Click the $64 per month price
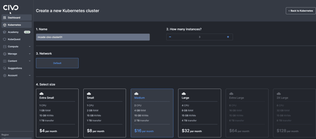Screen dimensions: 316x139 (239, 131)
